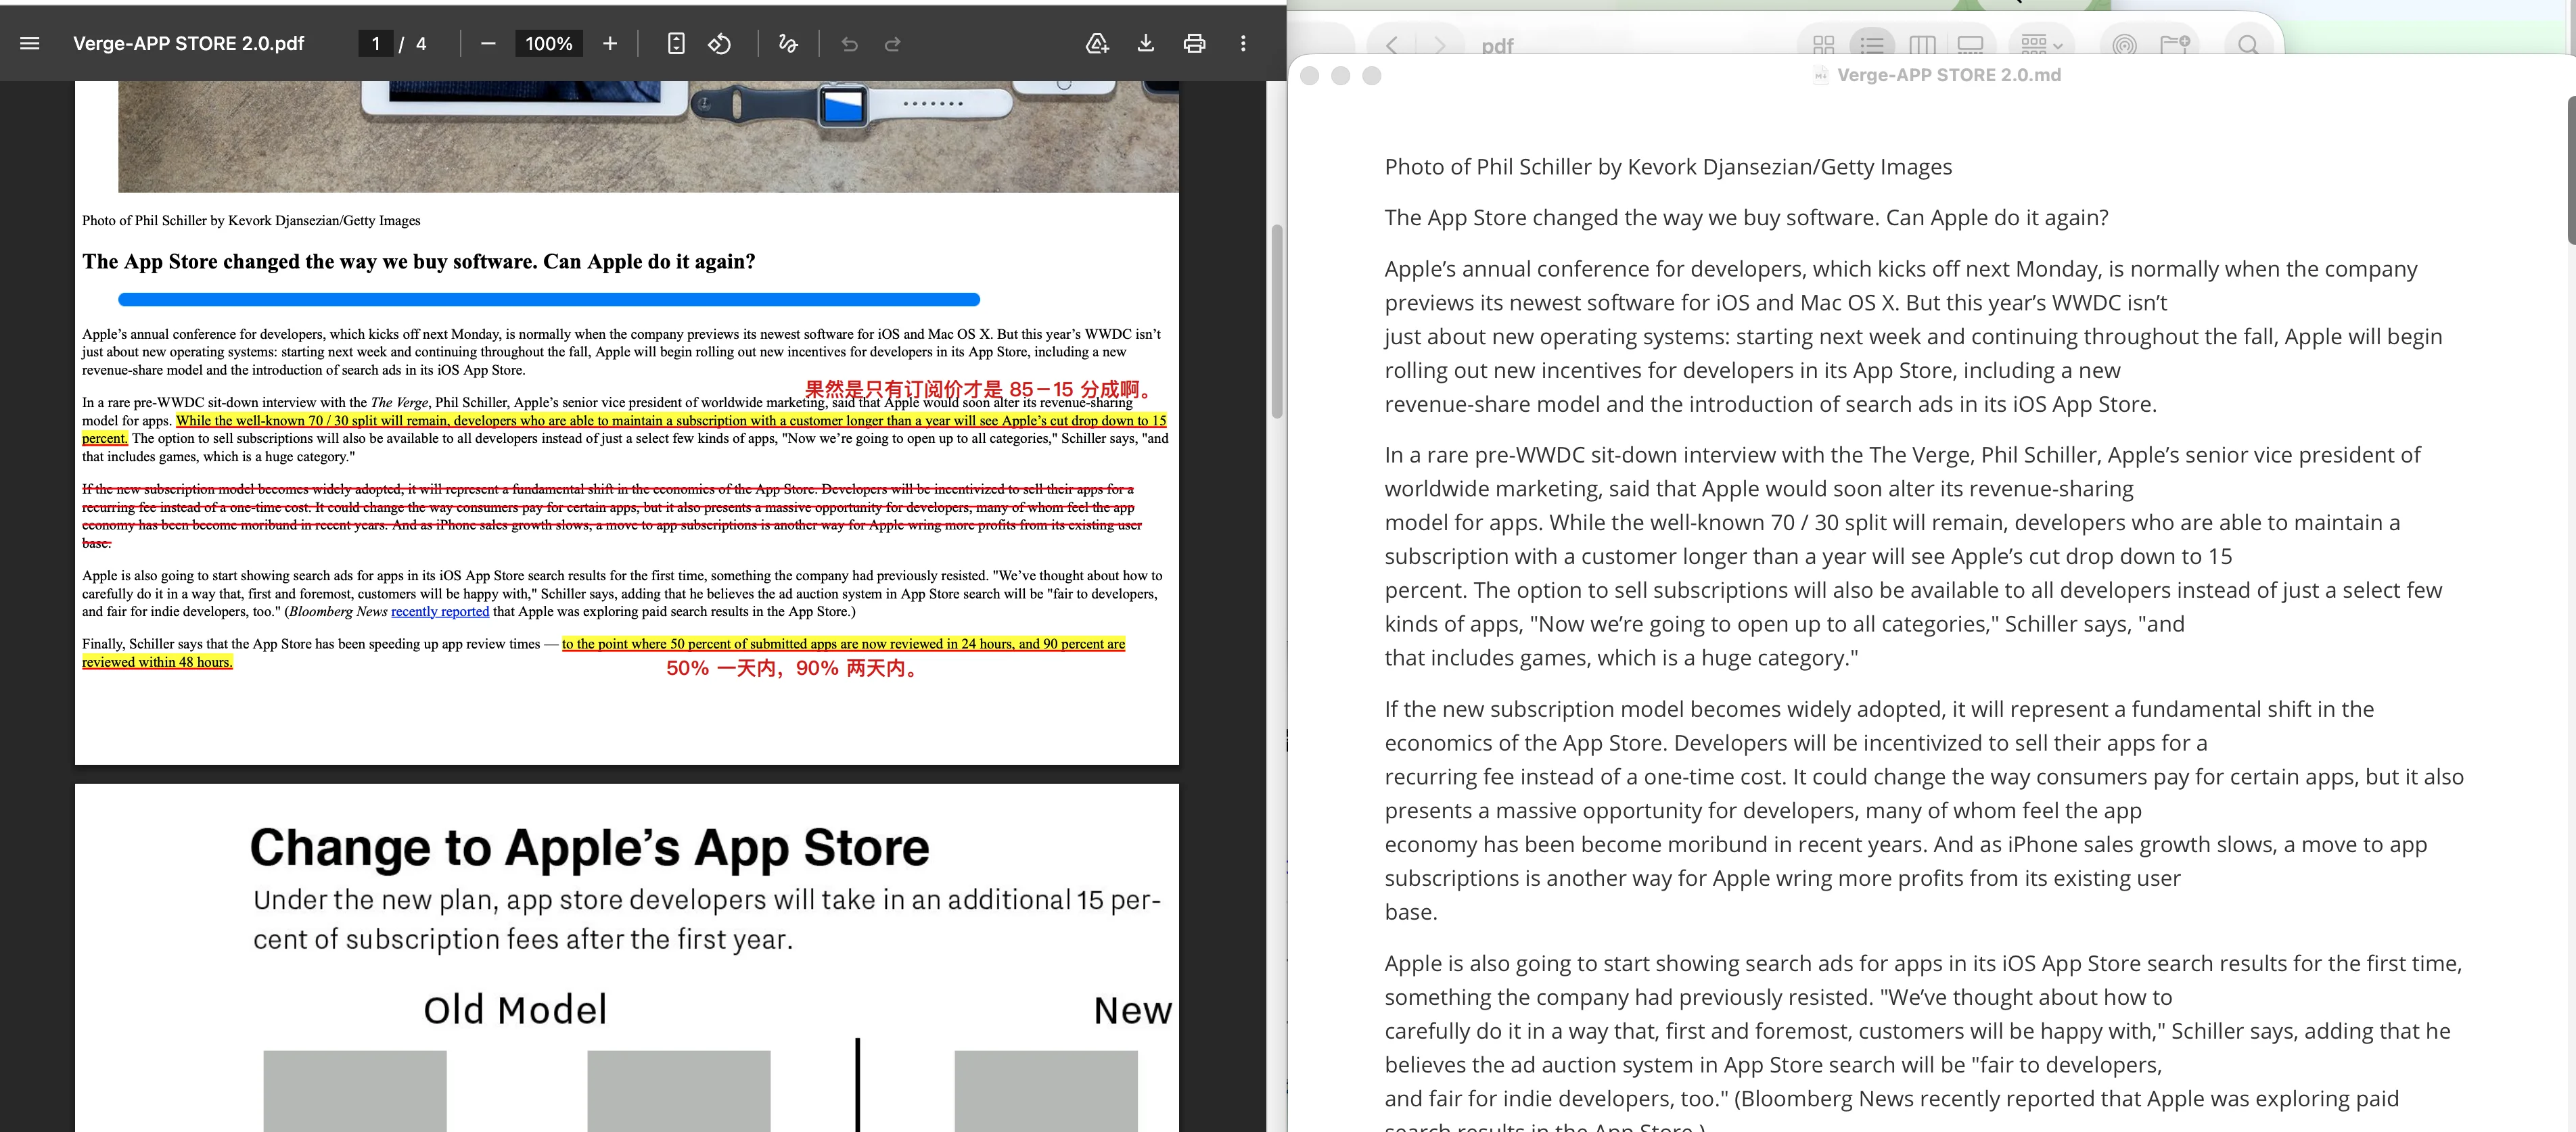The image size is (2576, 1132).
Task: Click the blue bar under the PDF heading
Action: 549,299
